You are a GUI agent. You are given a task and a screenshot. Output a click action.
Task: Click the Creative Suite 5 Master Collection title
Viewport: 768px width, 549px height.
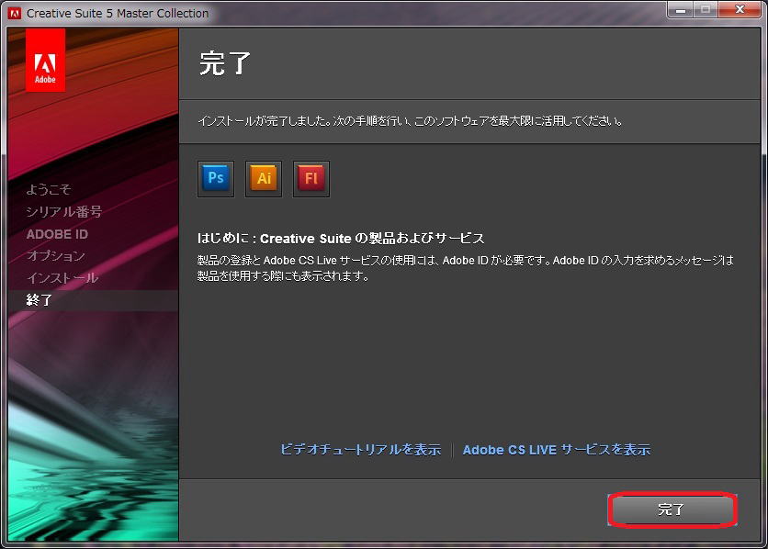pyautogui.click(x=118, y=13)
